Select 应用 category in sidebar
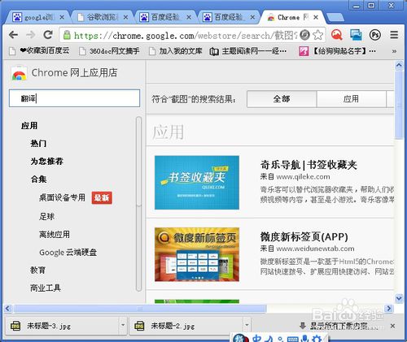 pos(29,126)
